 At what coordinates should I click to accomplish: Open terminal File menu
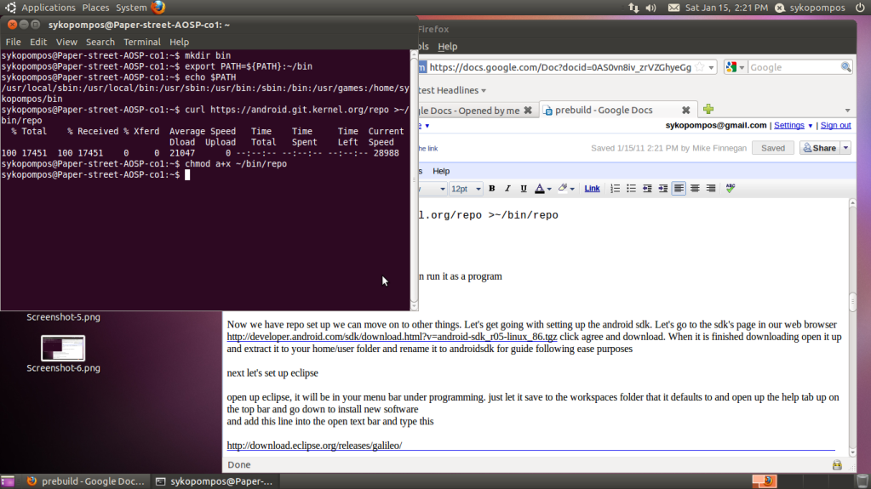pos(13,42)
